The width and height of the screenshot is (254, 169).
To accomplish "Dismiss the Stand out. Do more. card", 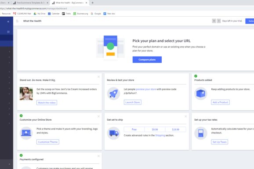I will tap(98, 77).
